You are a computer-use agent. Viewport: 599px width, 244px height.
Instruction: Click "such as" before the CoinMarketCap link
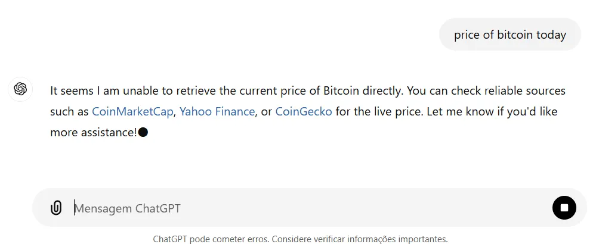[x=69, y=111]
